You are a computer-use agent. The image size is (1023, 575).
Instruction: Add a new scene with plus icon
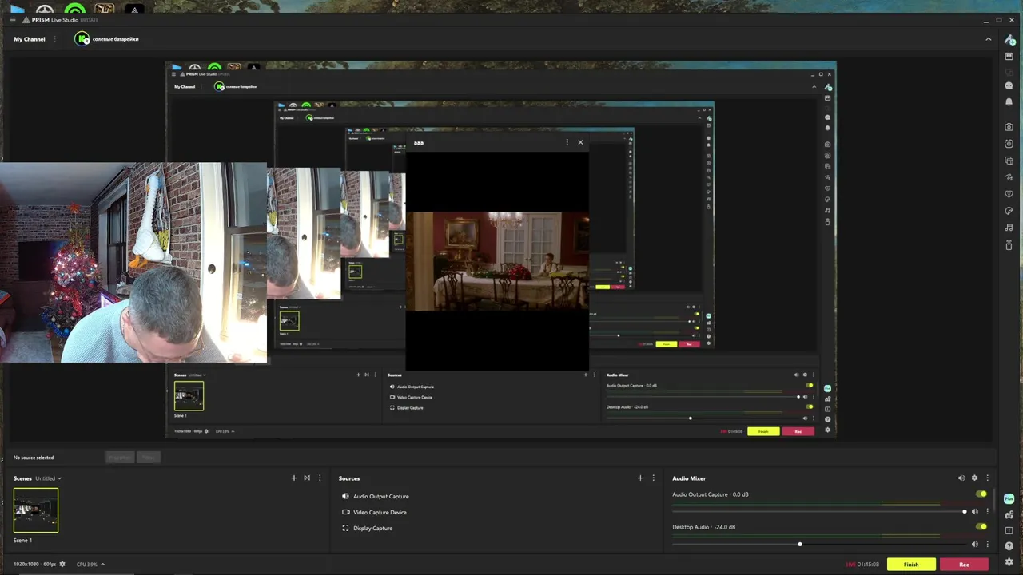click(x=293, y=478)
